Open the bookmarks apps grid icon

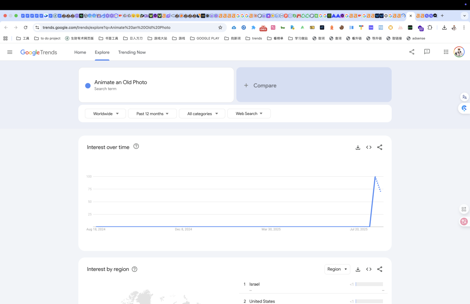tap(5, 38)
